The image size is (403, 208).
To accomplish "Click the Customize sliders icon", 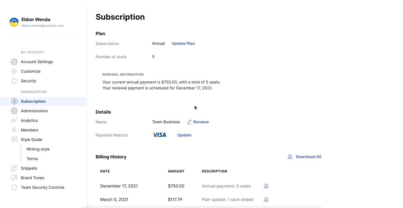I will click(x=14, y=71).
